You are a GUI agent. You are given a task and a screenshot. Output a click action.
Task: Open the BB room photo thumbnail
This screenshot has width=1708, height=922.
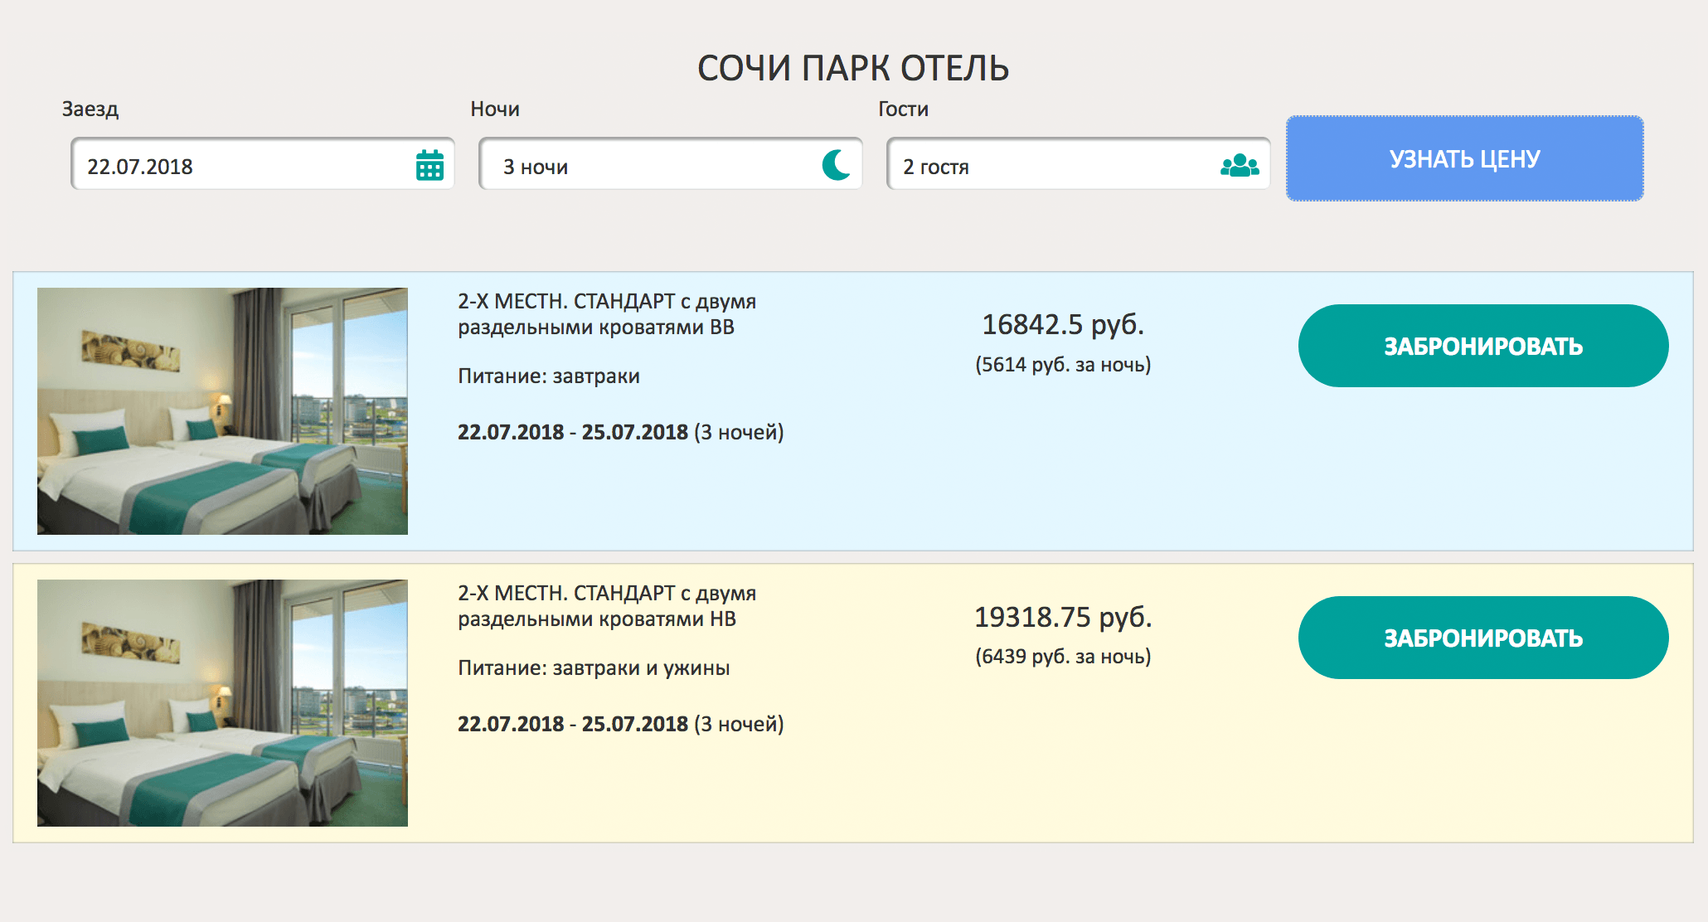click(x=222, y=411)
